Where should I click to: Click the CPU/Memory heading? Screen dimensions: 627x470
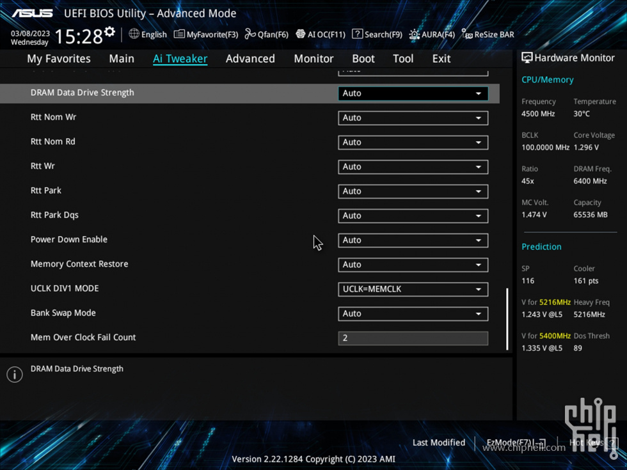pos(548,80)
